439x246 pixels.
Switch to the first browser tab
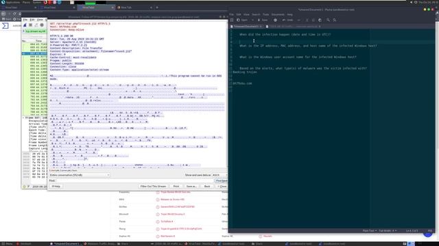click(19, 8)
